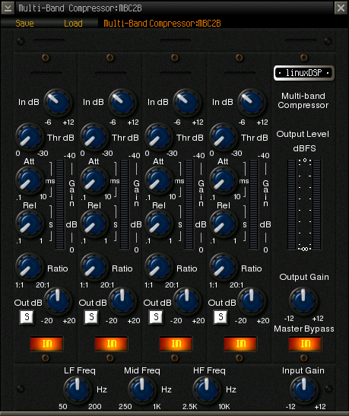Click band 4 Out dB knob
Screen dimensions: 349x416
[252, 301]
